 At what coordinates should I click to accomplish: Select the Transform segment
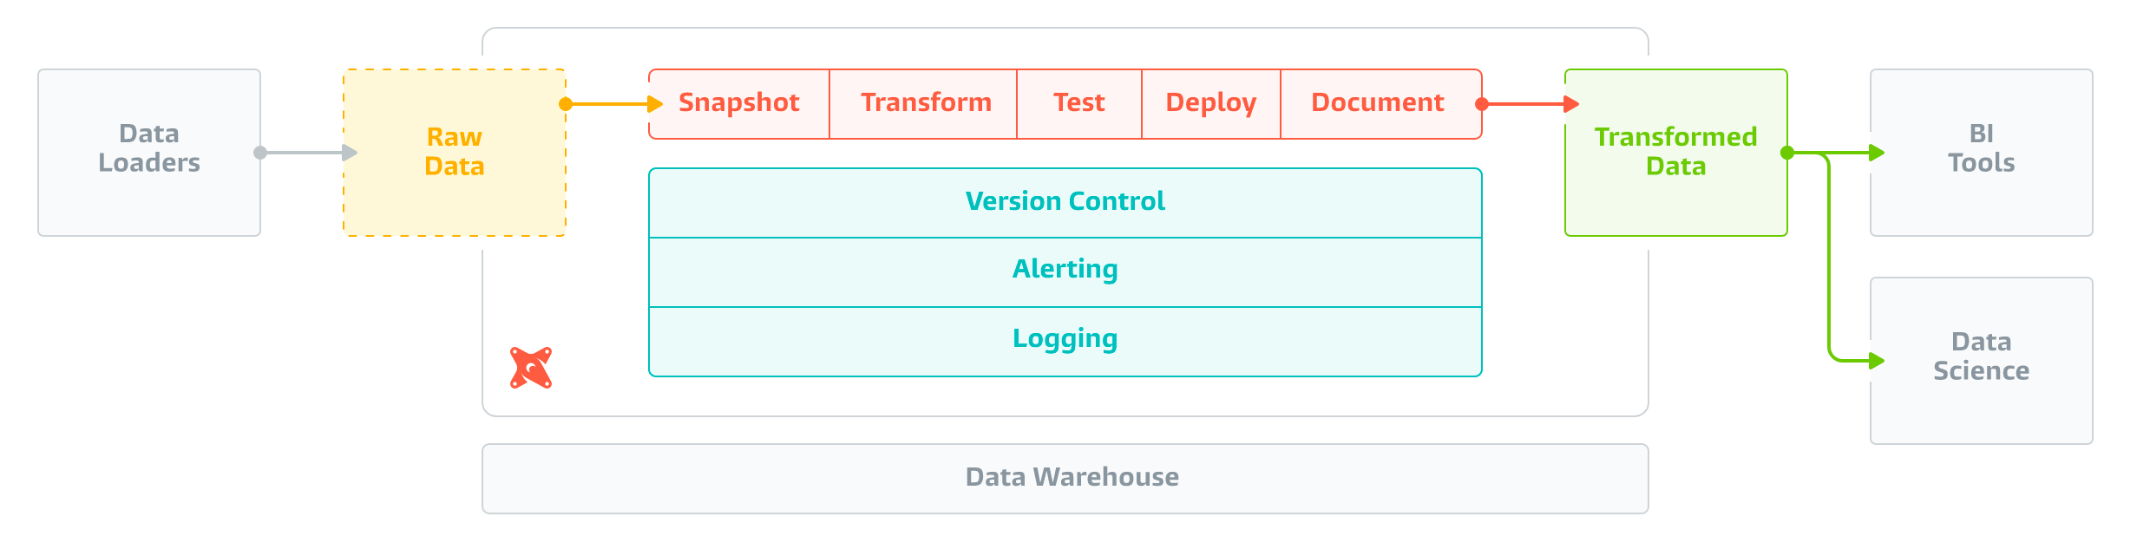pos(925,103)
